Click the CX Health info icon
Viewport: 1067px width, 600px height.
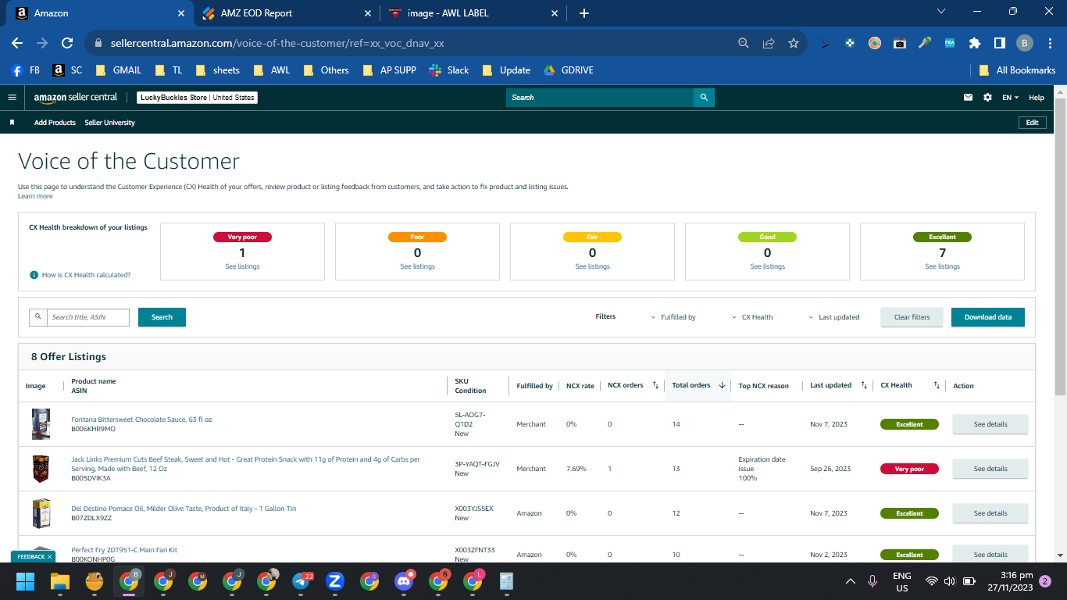click(34, 275)
